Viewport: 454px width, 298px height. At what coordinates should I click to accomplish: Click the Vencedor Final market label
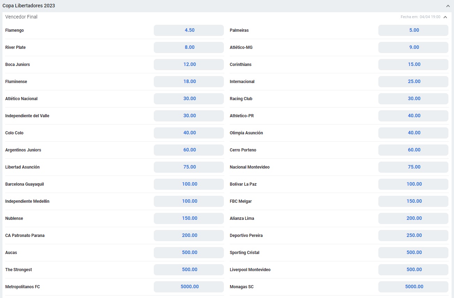tap(21, 17)
